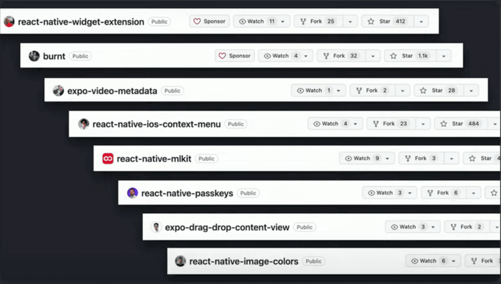Star the react-native-widget-extension repo

[x=388, y=21]
